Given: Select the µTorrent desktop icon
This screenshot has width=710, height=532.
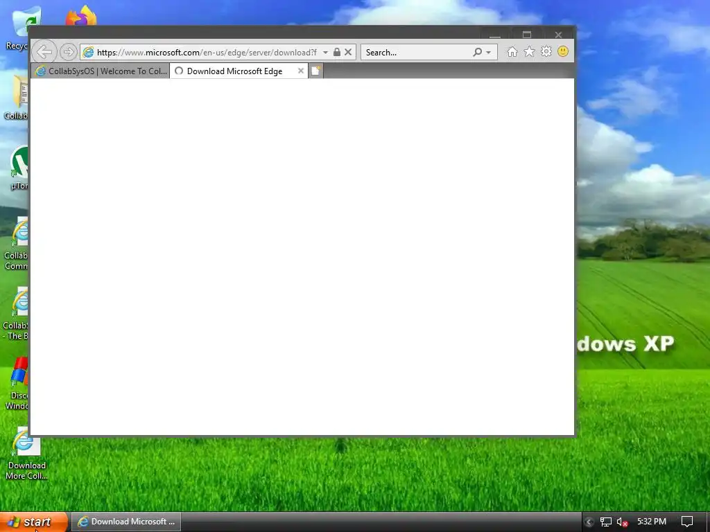Looking at the screenshot, I should click(19, 168).
